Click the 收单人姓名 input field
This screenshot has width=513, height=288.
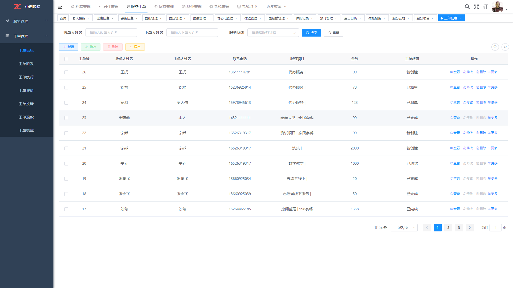click(x=111, y=33)
